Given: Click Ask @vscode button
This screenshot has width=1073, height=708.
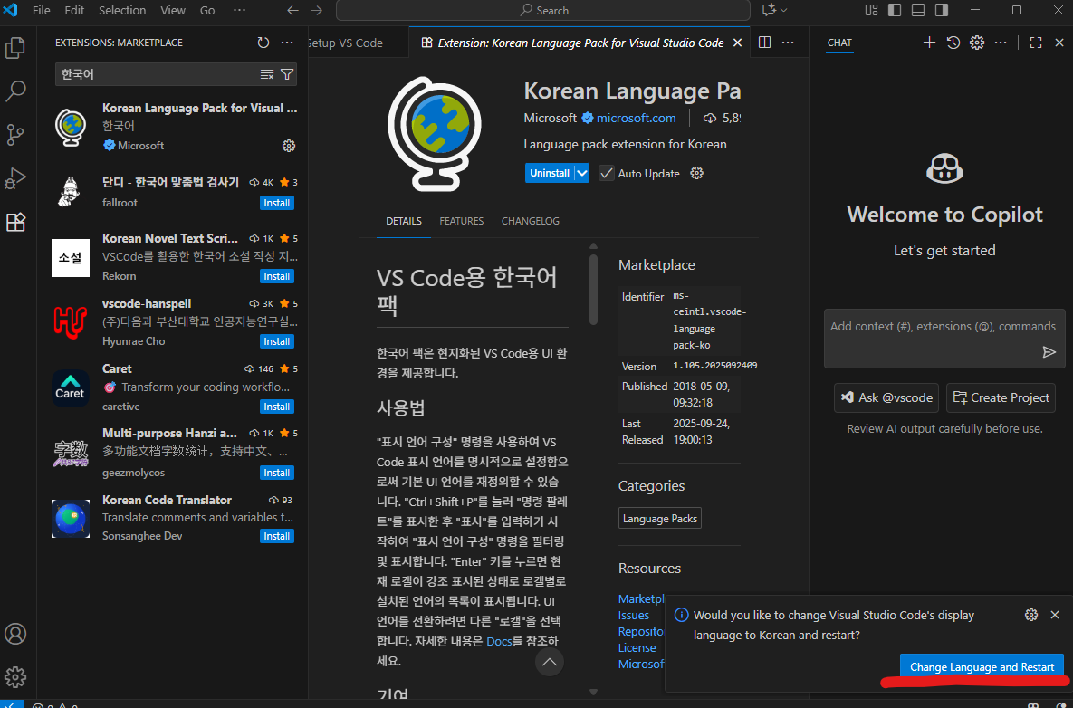Looking at the screenshot, I should (x=886, y=397).
